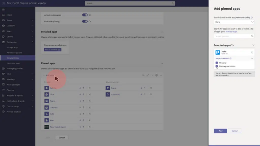Collapse the Scope section chevron

[x=252, y=58]
